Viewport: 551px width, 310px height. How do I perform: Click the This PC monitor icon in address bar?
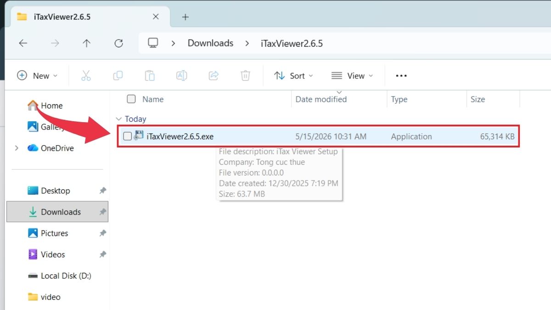click(153, 43)
